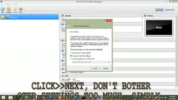The width and height of the screenshot is (178, 100).
Task: Open the Machine menu
Action: pyautogui.click(x=9, y=4)
